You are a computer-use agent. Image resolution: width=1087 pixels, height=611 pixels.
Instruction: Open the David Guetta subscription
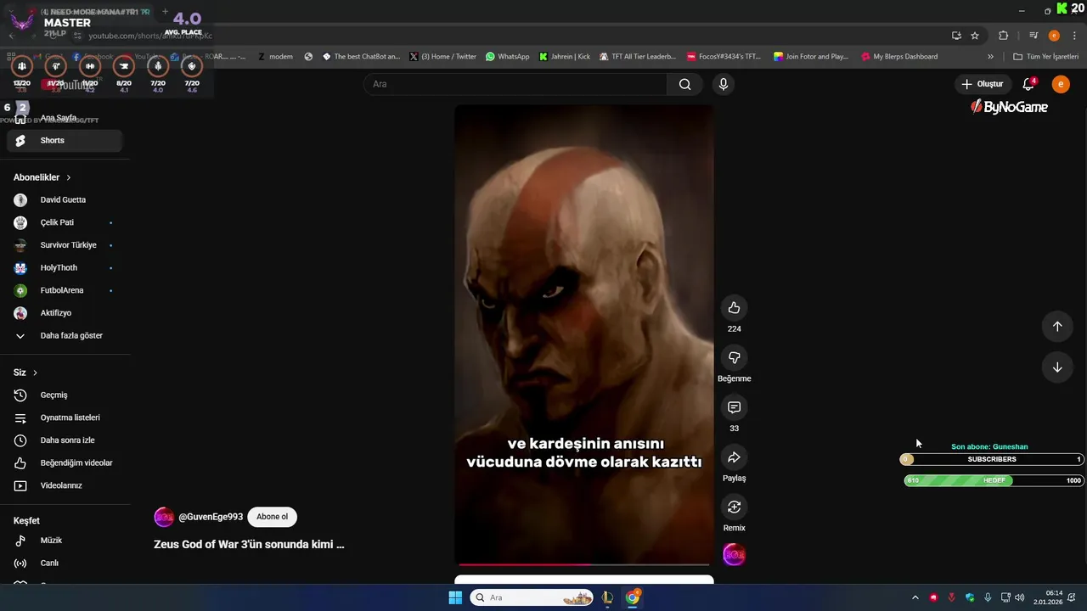[65, 200]
